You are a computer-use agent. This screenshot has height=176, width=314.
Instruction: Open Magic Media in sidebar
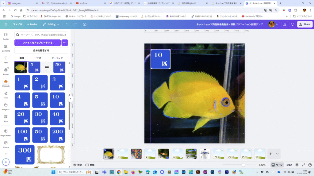pos(6,133)
